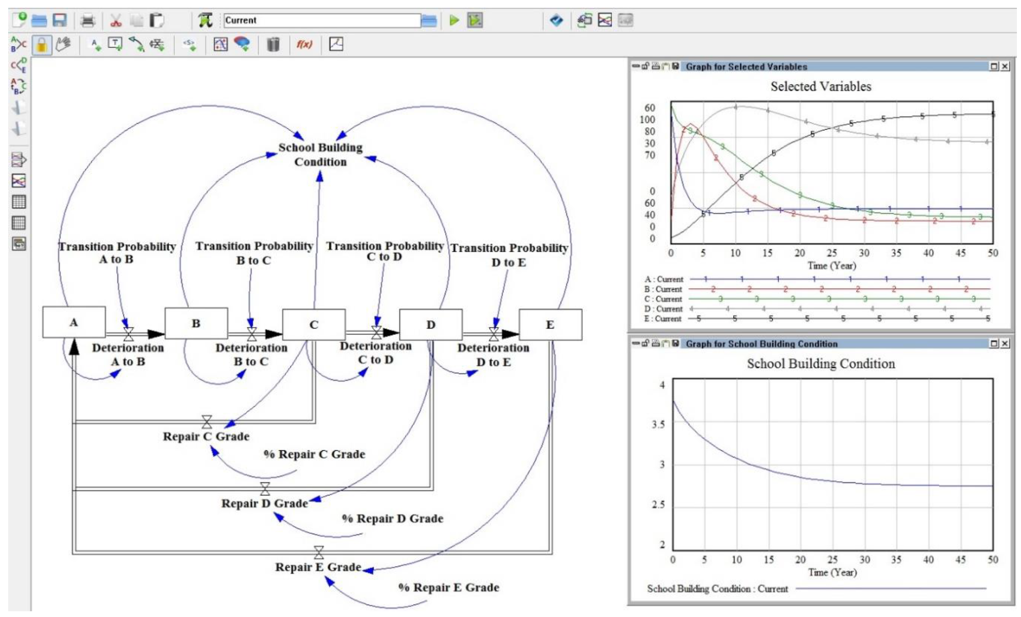The height and width of the screenshot is (617, 1021).
Task: Select the Delete trash tool
Action: pyautogui.click(x=273, y=44)
